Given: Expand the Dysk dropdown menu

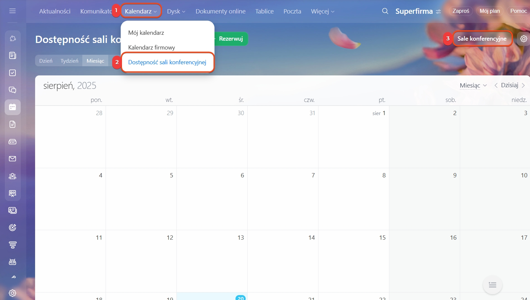Looking at the screenshot, I should (x=176, y=11).
